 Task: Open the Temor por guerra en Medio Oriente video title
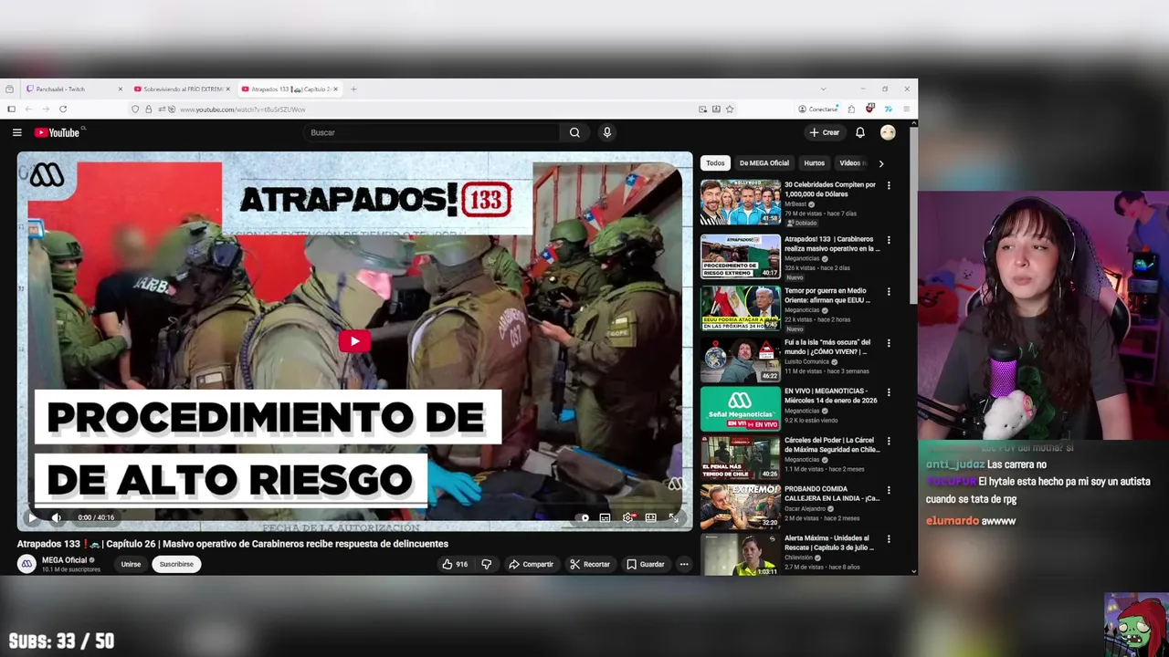(x=827, y=296)
